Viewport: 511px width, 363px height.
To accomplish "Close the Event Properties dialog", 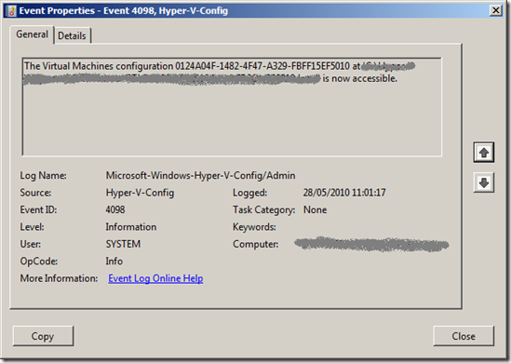I will (x=464, y=336).
